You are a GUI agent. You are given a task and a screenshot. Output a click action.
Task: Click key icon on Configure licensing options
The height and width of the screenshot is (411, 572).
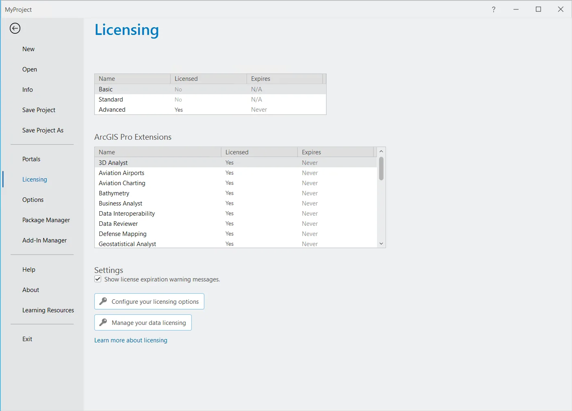point(103,301)
